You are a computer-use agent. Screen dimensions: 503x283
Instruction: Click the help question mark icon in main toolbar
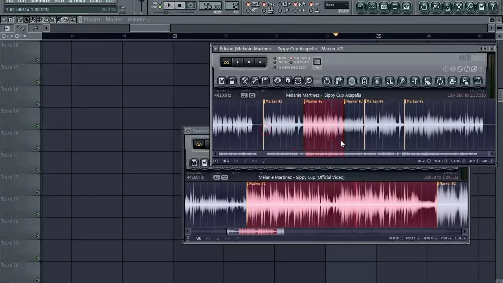[x=492, y=7]
